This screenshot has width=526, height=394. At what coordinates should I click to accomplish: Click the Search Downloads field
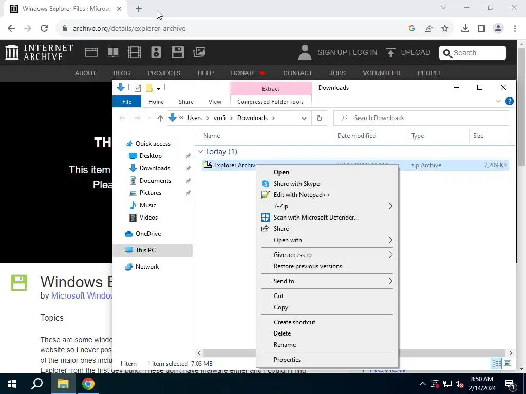(x=421, y=118)
